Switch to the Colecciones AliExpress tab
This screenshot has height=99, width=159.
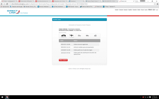tap(26, 1)
